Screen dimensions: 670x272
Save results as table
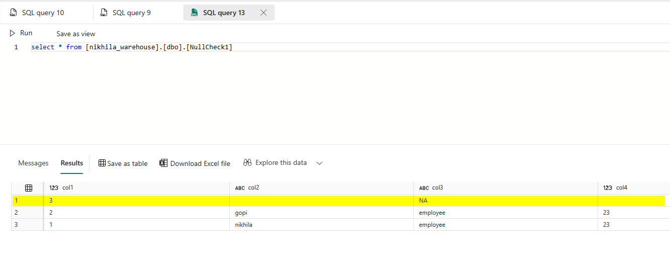point(123,163)
